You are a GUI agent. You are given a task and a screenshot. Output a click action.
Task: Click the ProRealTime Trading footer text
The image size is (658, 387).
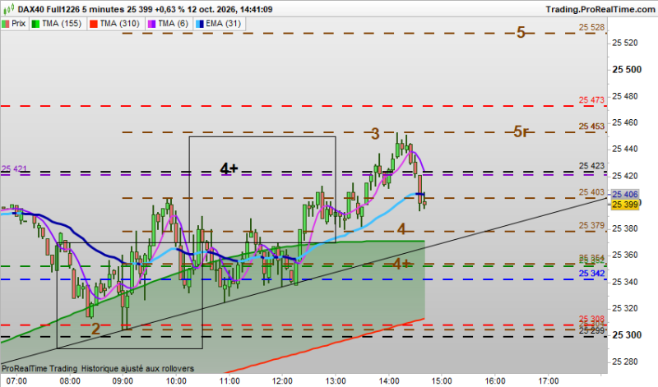coord(39,369)
